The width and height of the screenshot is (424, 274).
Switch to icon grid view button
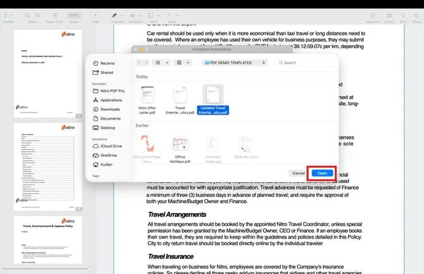click(x=158, y=63)
